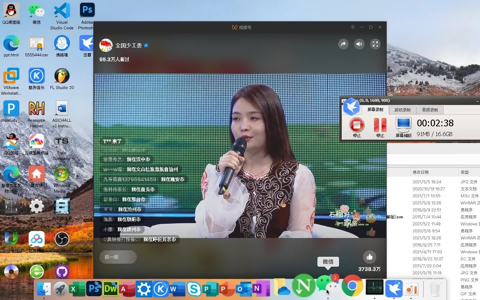Open the 佛跳墙 desktop icon

[62, 46]
